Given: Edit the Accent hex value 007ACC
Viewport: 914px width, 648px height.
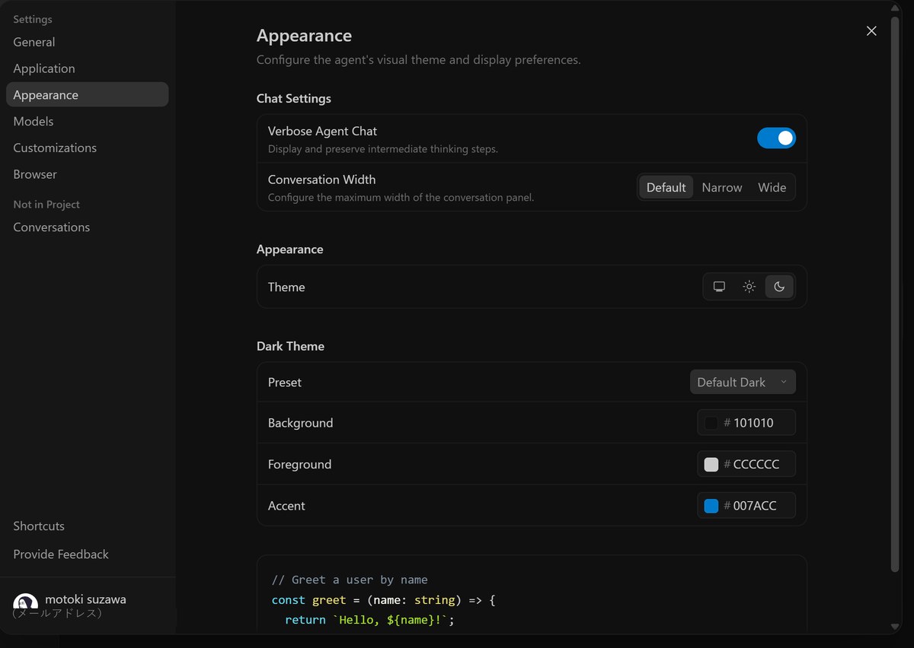Looking at the screenshot, I should [x=755, y=506].
